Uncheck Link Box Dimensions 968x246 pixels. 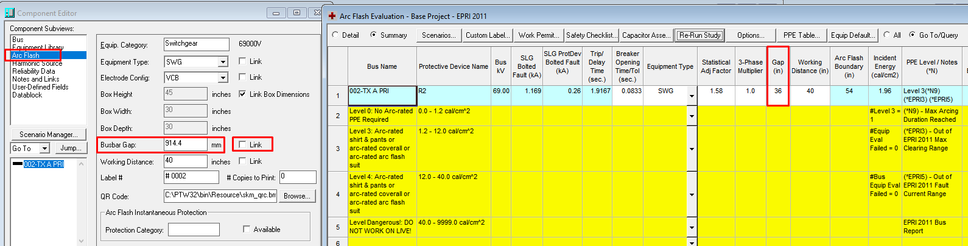click(x=243, y=94)
